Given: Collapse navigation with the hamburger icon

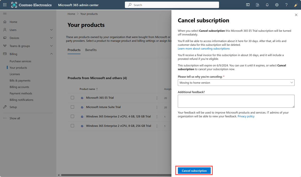Looking at the screenshot, I should (x=5, y=14).
